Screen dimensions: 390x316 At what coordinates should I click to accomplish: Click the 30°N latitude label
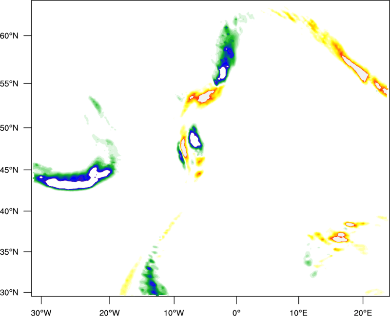click(x=9, y=293)
